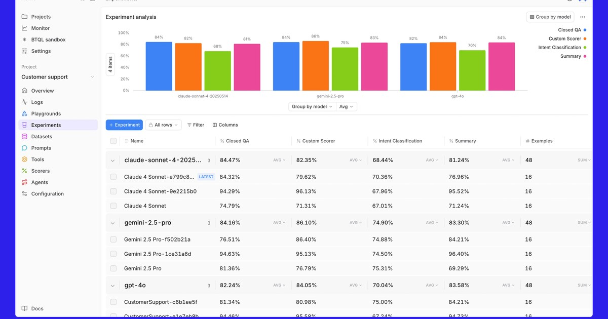Screen dimensions: 608x319
Task: Click the Agents icon in sidebar
Action: coord(24,182)
